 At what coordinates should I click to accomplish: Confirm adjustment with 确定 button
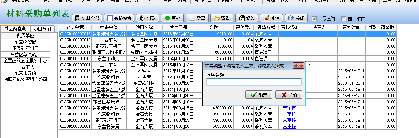pyautogui.click(x=259, y=95)
